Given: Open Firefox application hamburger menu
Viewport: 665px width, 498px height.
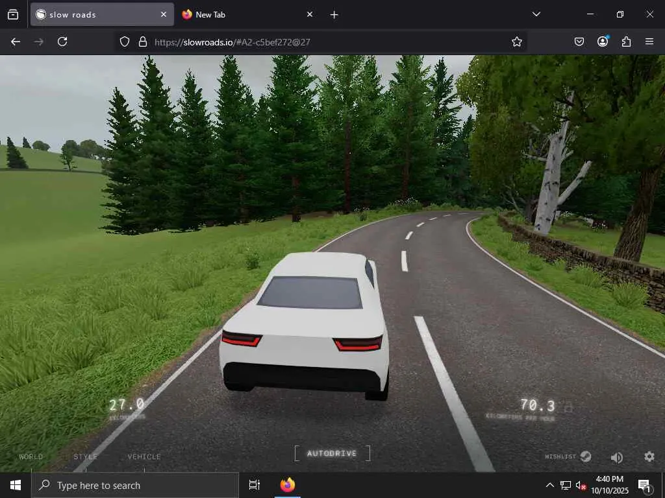Looking at the screenshot, I should [x=649, y=41].
